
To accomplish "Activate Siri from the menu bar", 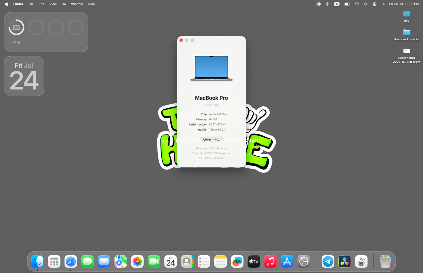I will [x=384, y=4].
